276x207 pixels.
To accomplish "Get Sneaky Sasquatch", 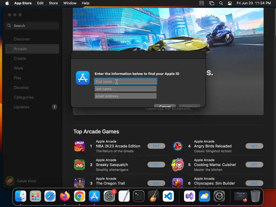I will click(156, 165).
